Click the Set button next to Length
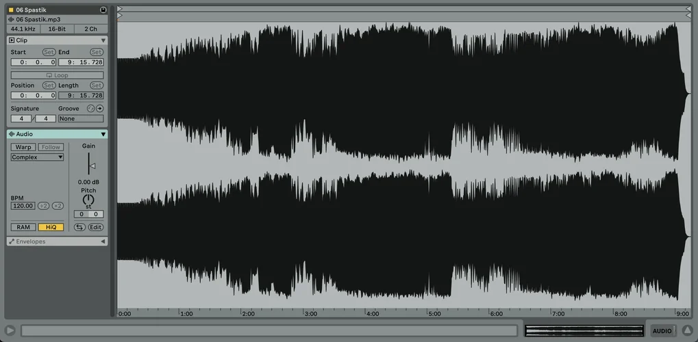Viewport: 698px width, 342px height. coord(96,85)
